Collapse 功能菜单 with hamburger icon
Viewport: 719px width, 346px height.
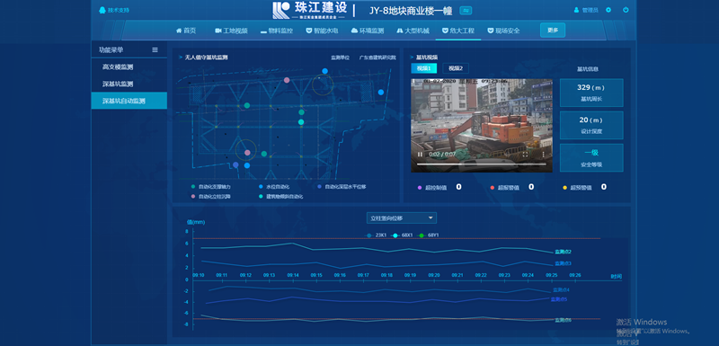click(x=155, y=50)
